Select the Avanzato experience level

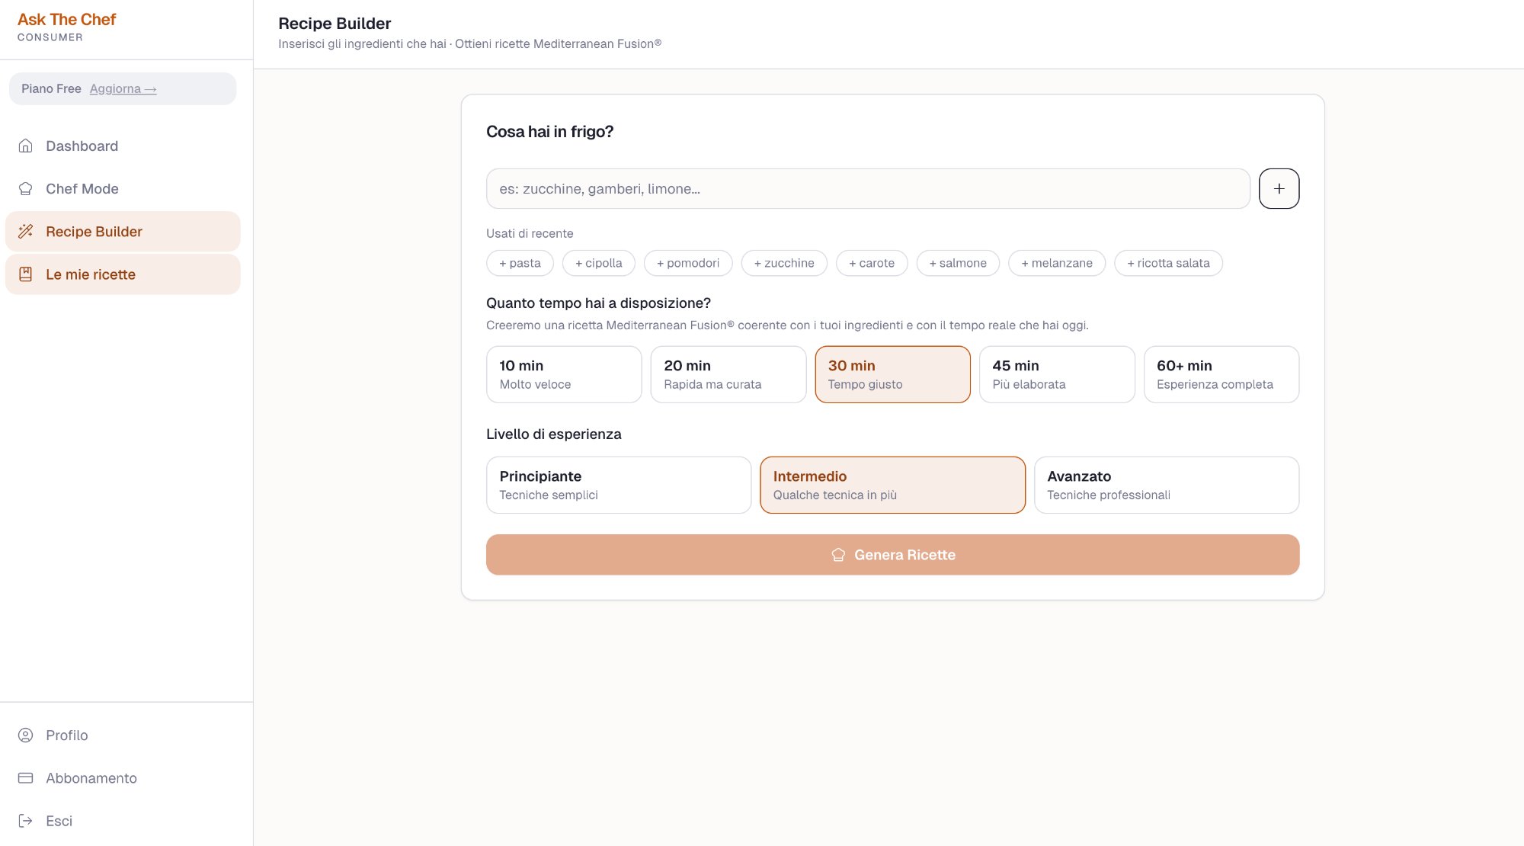coord(1166,485)
